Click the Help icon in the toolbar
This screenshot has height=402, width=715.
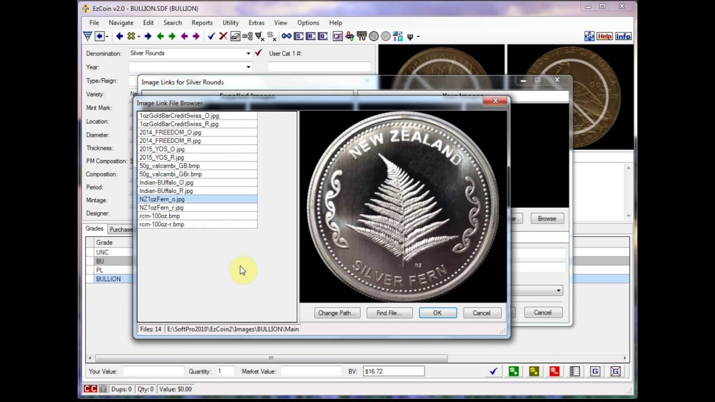pos(604,36)
